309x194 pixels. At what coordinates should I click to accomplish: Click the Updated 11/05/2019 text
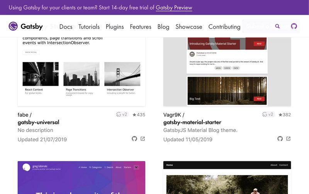pyautogui.click(x=188, y=139)
